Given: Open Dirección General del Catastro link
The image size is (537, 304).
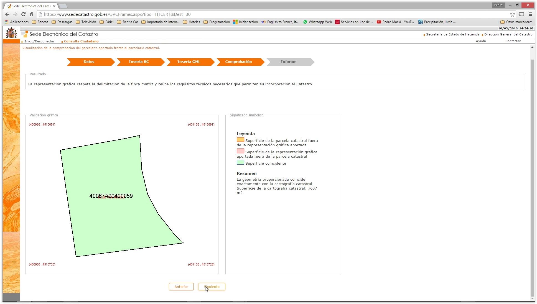Looking at the screenshot, I should (508, 34).
